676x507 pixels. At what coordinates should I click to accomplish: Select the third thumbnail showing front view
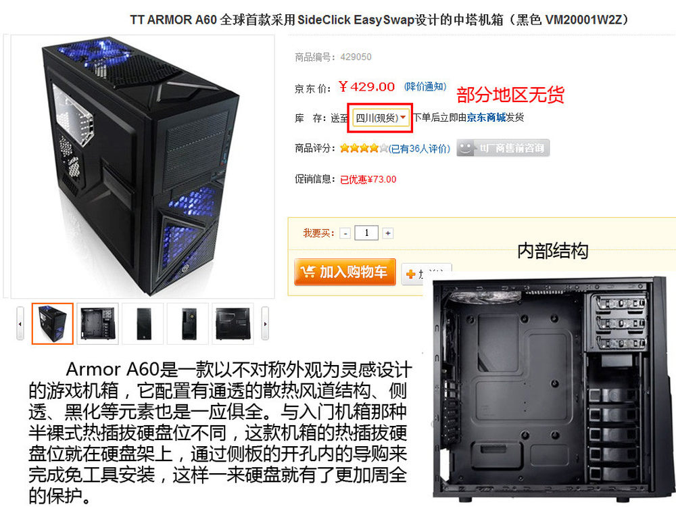point(143,324)
